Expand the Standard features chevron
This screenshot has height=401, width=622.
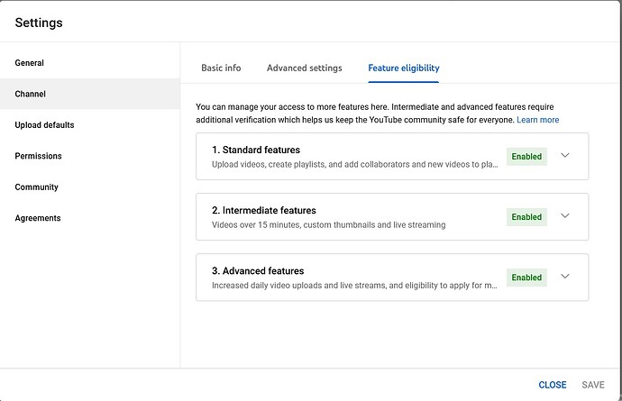(x=565, y=155)
